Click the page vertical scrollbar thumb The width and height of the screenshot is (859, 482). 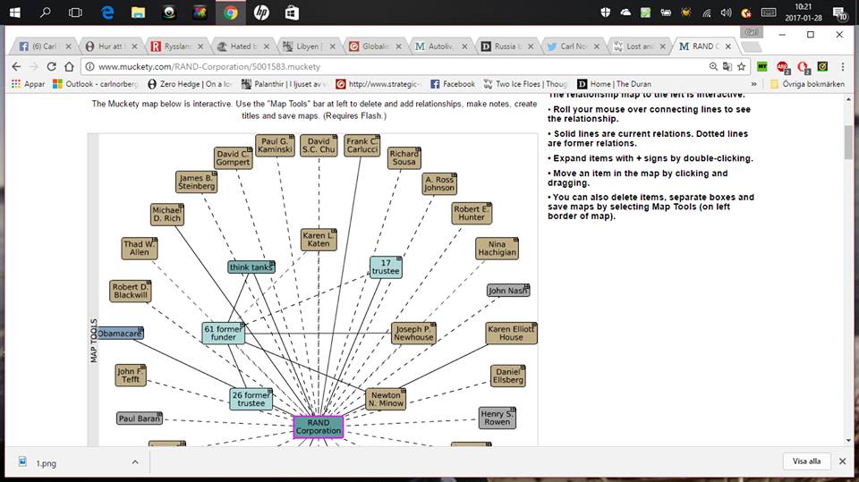848,140
